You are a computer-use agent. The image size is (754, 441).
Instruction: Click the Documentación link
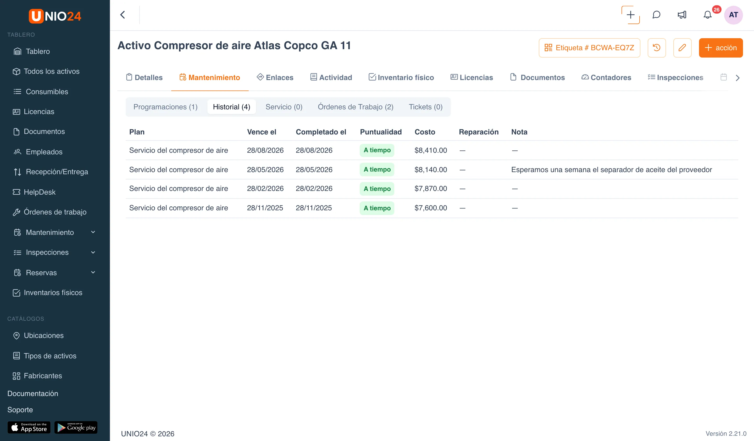33,393
